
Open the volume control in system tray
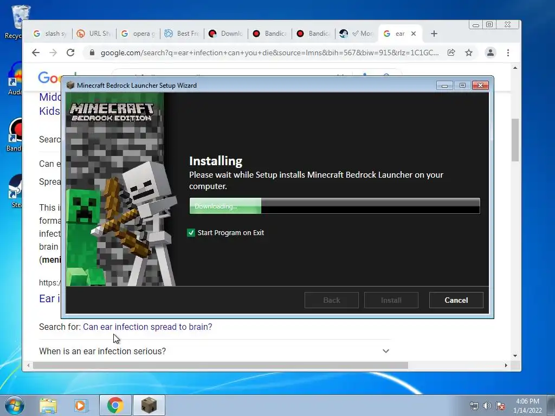click(x=487, y=406)
